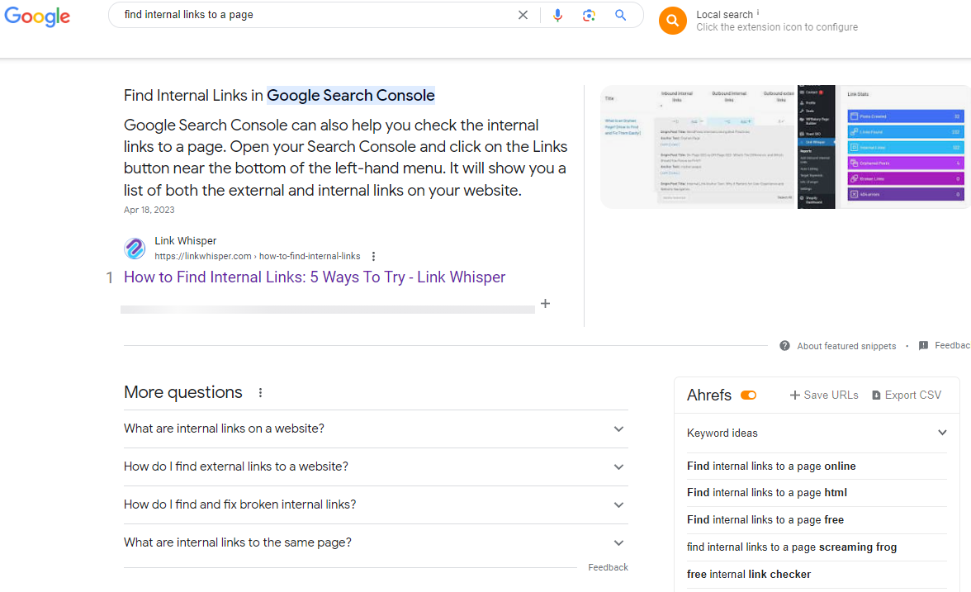Clear the search box text
This screenshot has height=592, width=971.
click(523, 16)
